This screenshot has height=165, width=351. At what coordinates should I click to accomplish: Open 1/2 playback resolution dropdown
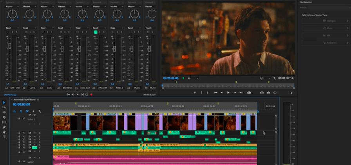tap(265, 78)
